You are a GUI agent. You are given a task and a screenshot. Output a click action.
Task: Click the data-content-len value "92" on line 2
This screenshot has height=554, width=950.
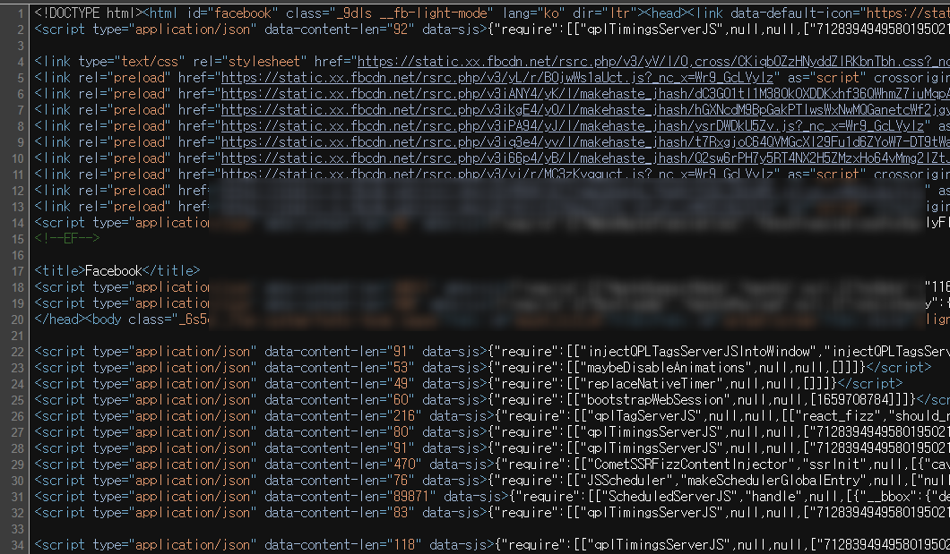point(400,29)
